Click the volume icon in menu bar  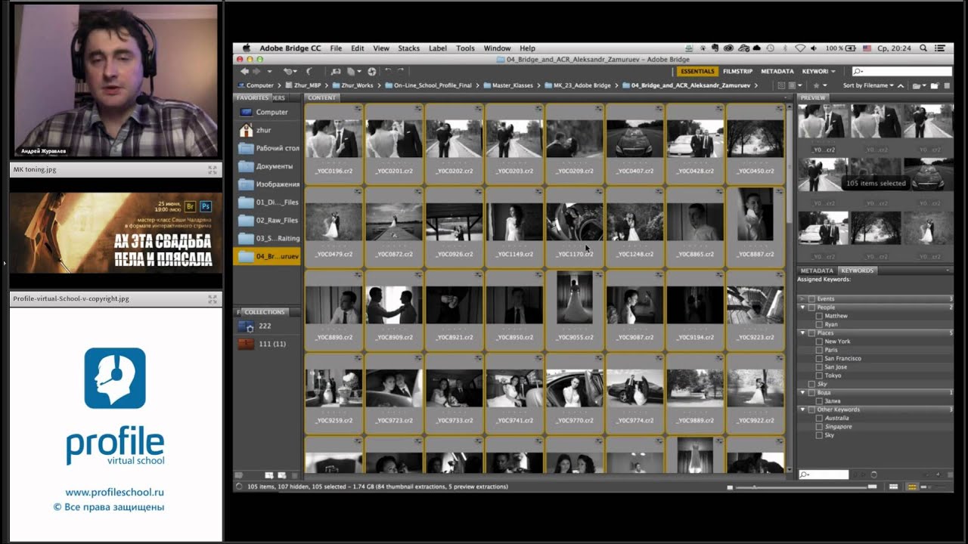814,48
